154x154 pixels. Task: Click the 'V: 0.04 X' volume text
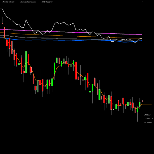149,119
